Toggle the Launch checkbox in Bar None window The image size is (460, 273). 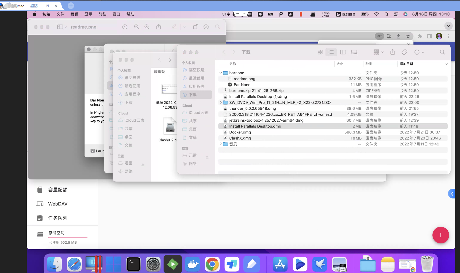click(93, 151)
